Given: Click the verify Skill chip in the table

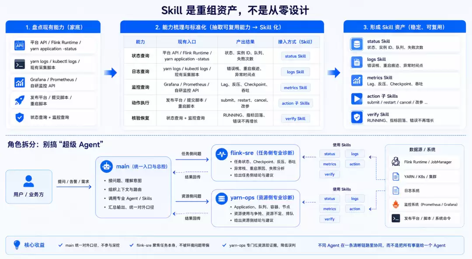Looking at the screenshot, I should [x=295, y=119].
